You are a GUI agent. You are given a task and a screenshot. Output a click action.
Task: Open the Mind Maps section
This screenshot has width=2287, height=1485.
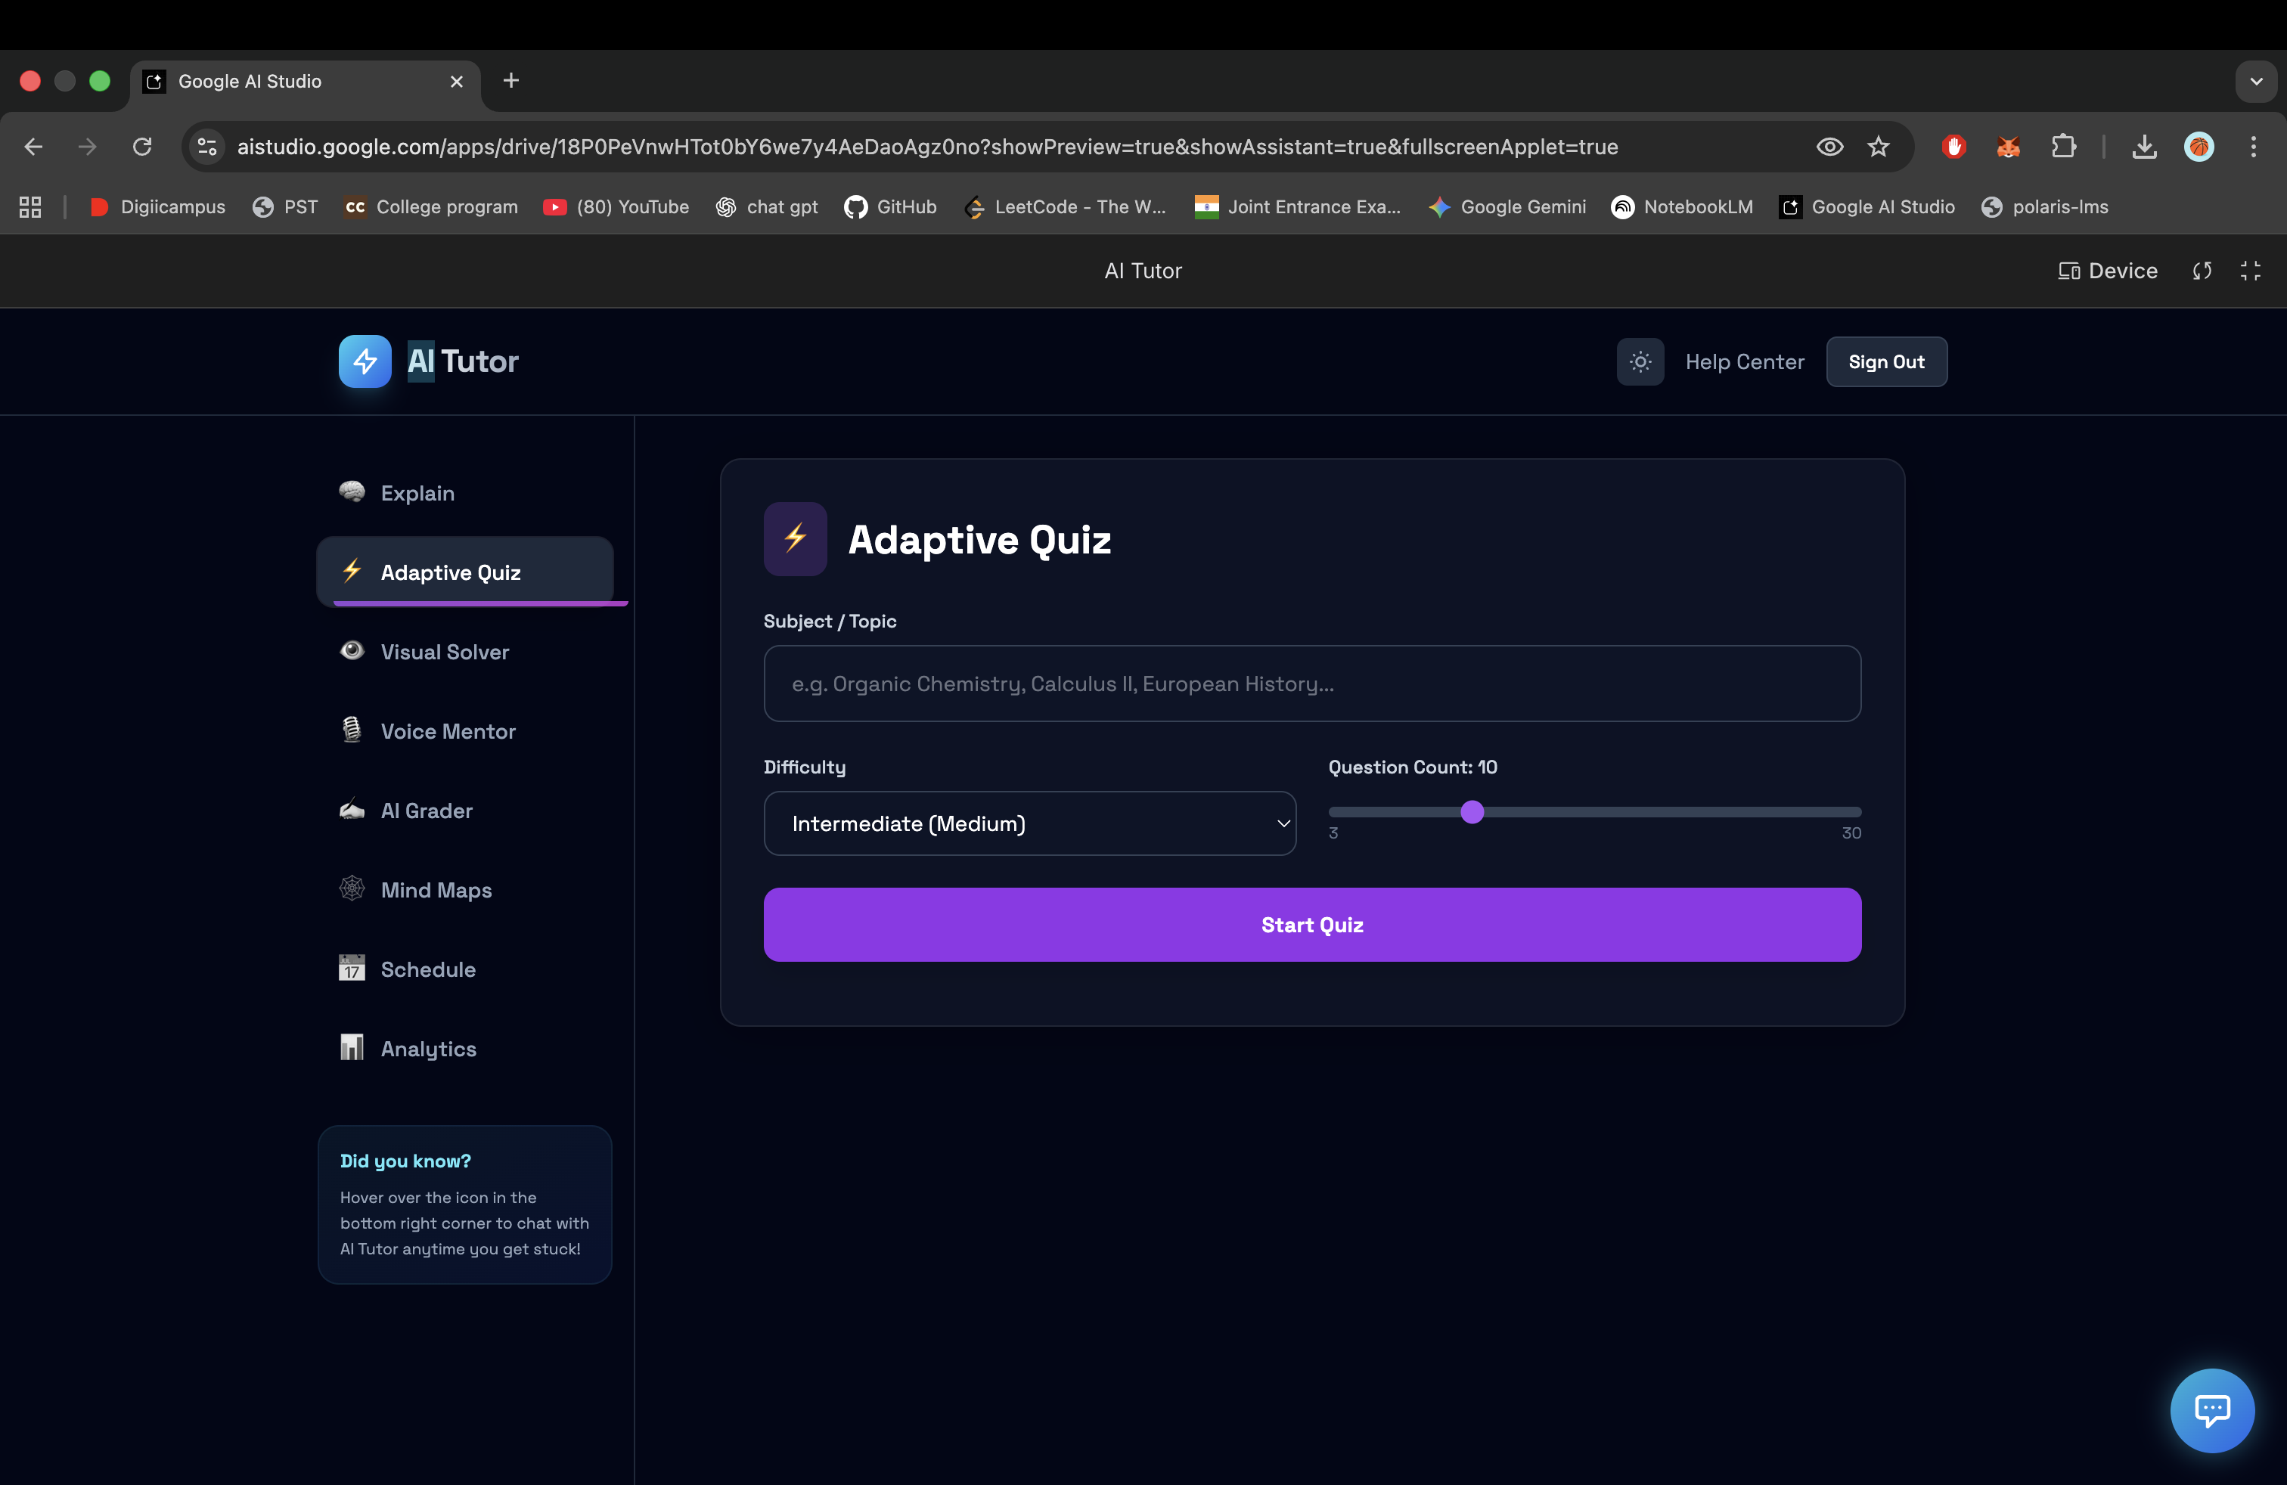(x=436, y=889)
